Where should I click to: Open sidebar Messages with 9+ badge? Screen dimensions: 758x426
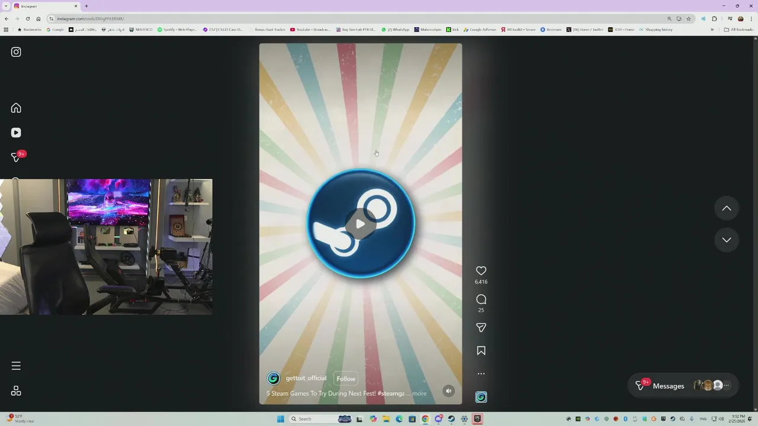17,156
